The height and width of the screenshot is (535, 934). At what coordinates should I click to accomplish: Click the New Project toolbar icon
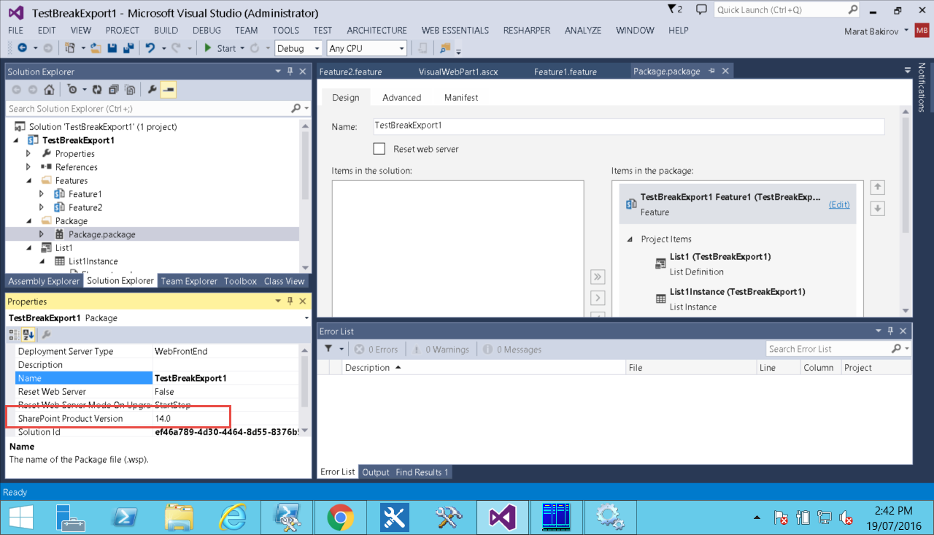(x=70, y=48)
